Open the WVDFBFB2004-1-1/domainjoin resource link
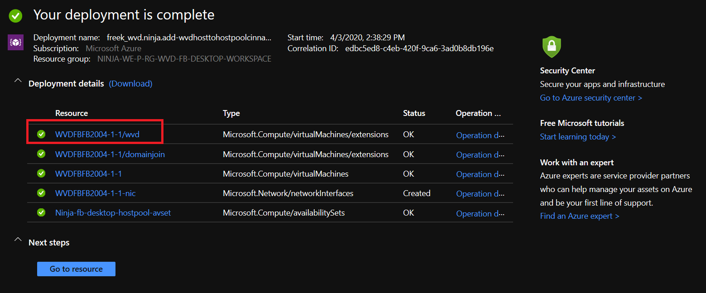Image resolution: width=706 pixels, height=293 pixels. coord(110,154)
